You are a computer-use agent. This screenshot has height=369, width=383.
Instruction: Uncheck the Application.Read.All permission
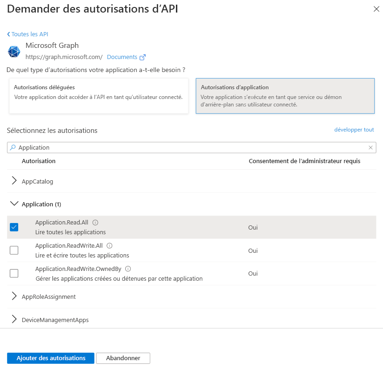pyautogui.click(x=14, y=227)
